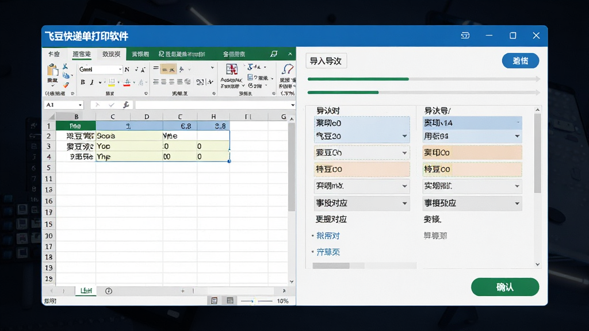
Task: Expand the A1 name box dropdown
Action: [x=80, y=105]
